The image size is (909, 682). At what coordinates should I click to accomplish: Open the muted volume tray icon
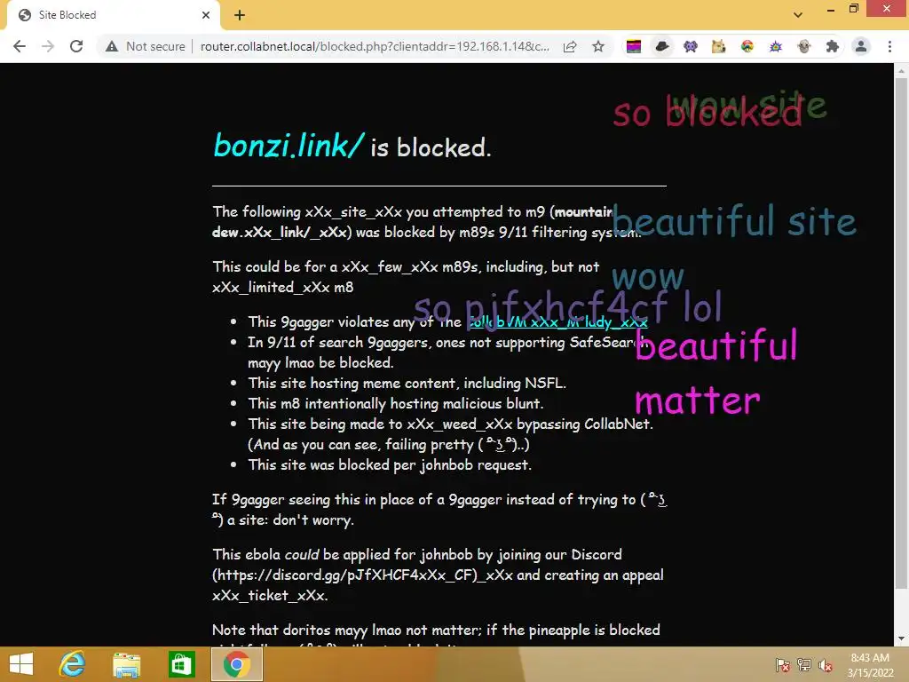(825, 665)
